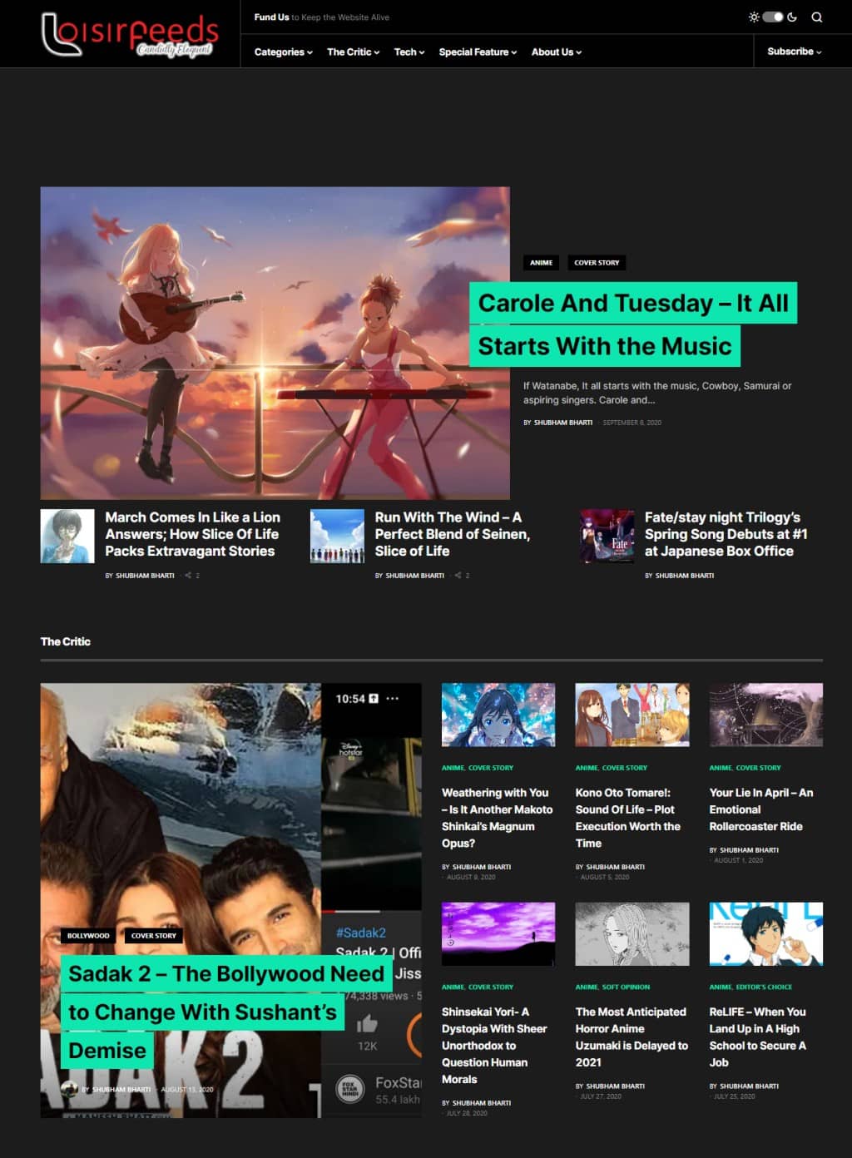The image size is (852, 1158).
Task: Click ANIME category on Weathering with You
Action: click(x=453, y=768)
